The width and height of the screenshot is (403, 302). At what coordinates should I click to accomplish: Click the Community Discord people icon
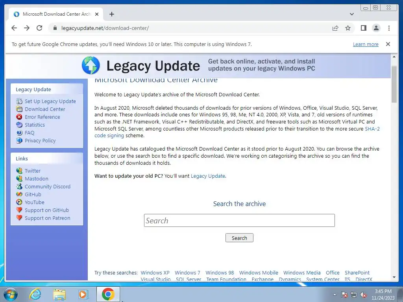(x=19, y=186)
